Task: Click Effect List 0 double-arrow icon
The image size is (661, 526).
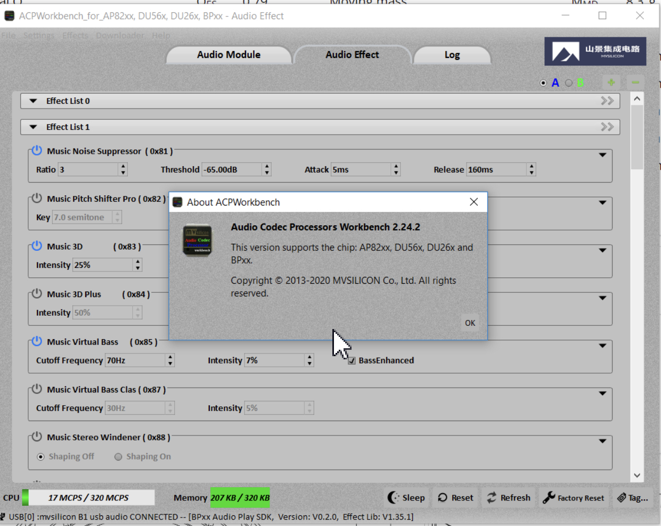Action: [607, 101]
